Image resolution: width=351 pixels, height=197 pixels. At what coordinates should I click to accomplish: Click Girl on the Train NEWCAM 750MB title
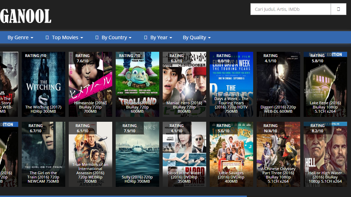(43, 177)
